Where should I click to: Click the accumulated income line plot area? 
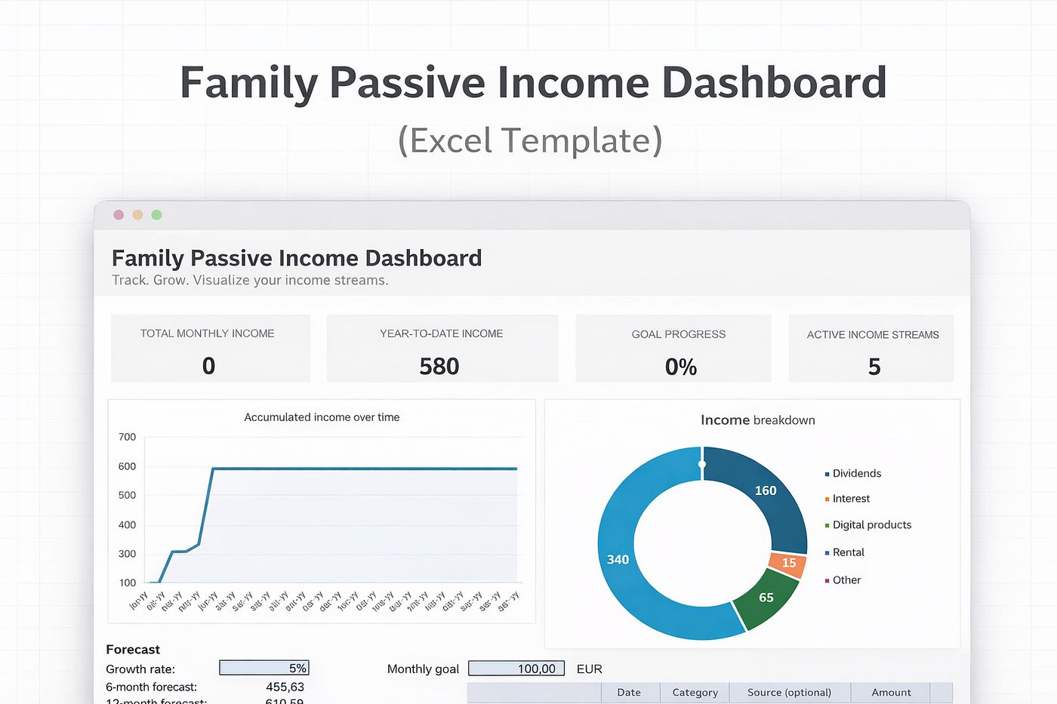tap(334, 510)
